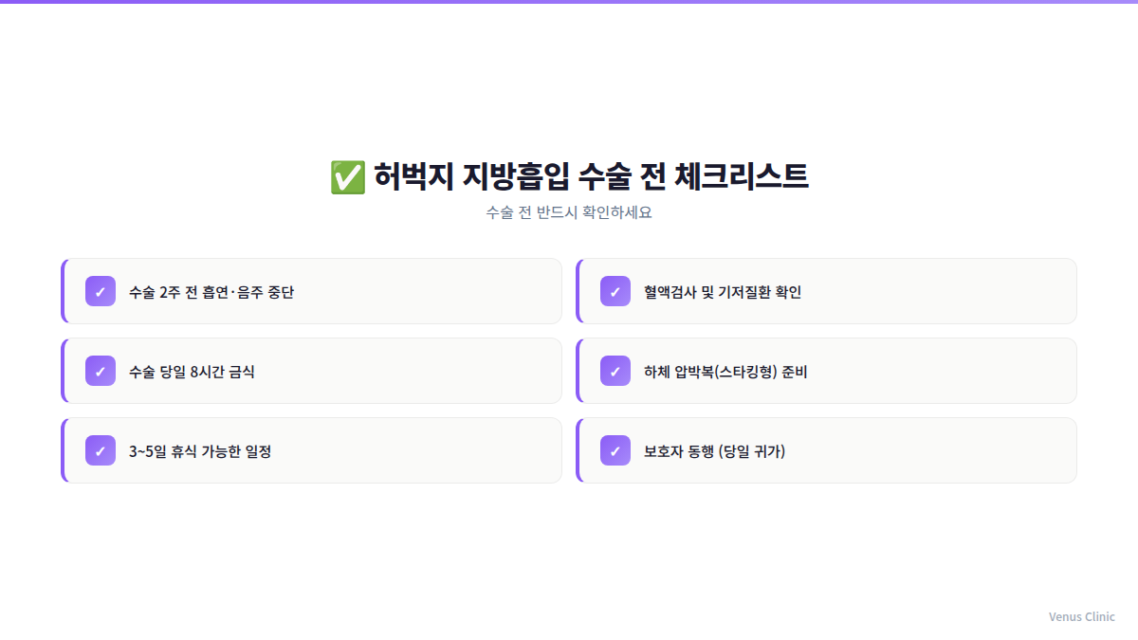This screenshot has height=640, width=1138.
Task: Select the purple checkbox beside 흡연·음주 중단
Action: pyautogui.click(x=100, y=291)
